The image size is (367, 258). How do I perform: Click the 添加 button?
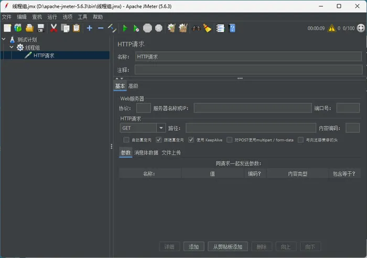coord(194,246)
